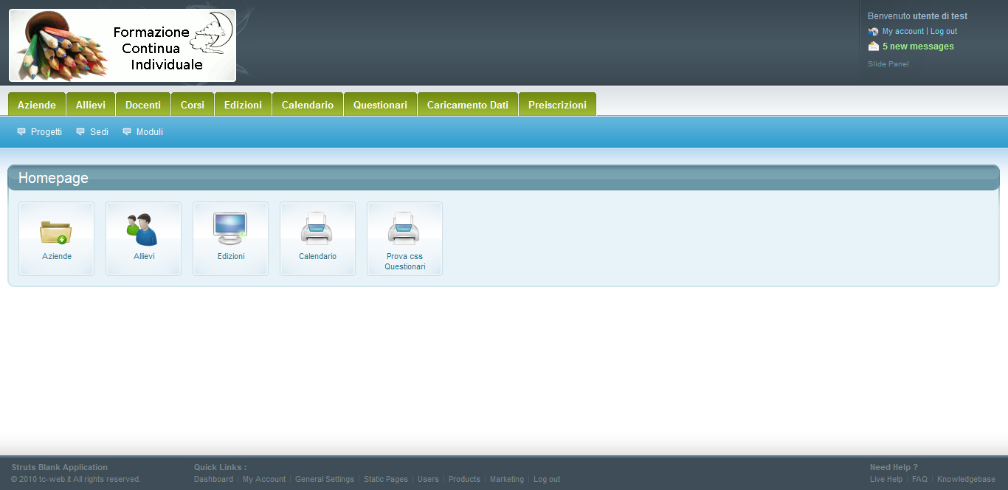The height and width of the screenshot is (490, 1008).
Task: Open the 5 new messages link
Action: [918, 46]
